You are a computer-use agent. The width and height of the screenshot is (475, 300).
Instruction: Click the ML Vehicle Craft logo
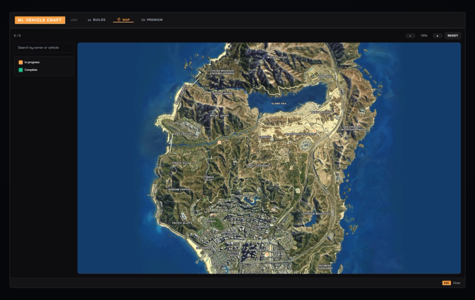coord(40,20)
